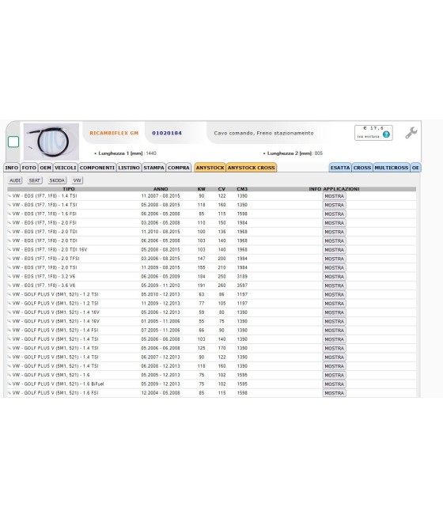
Task: Open the cable product thumbnail image
Action: coord(51,142)
